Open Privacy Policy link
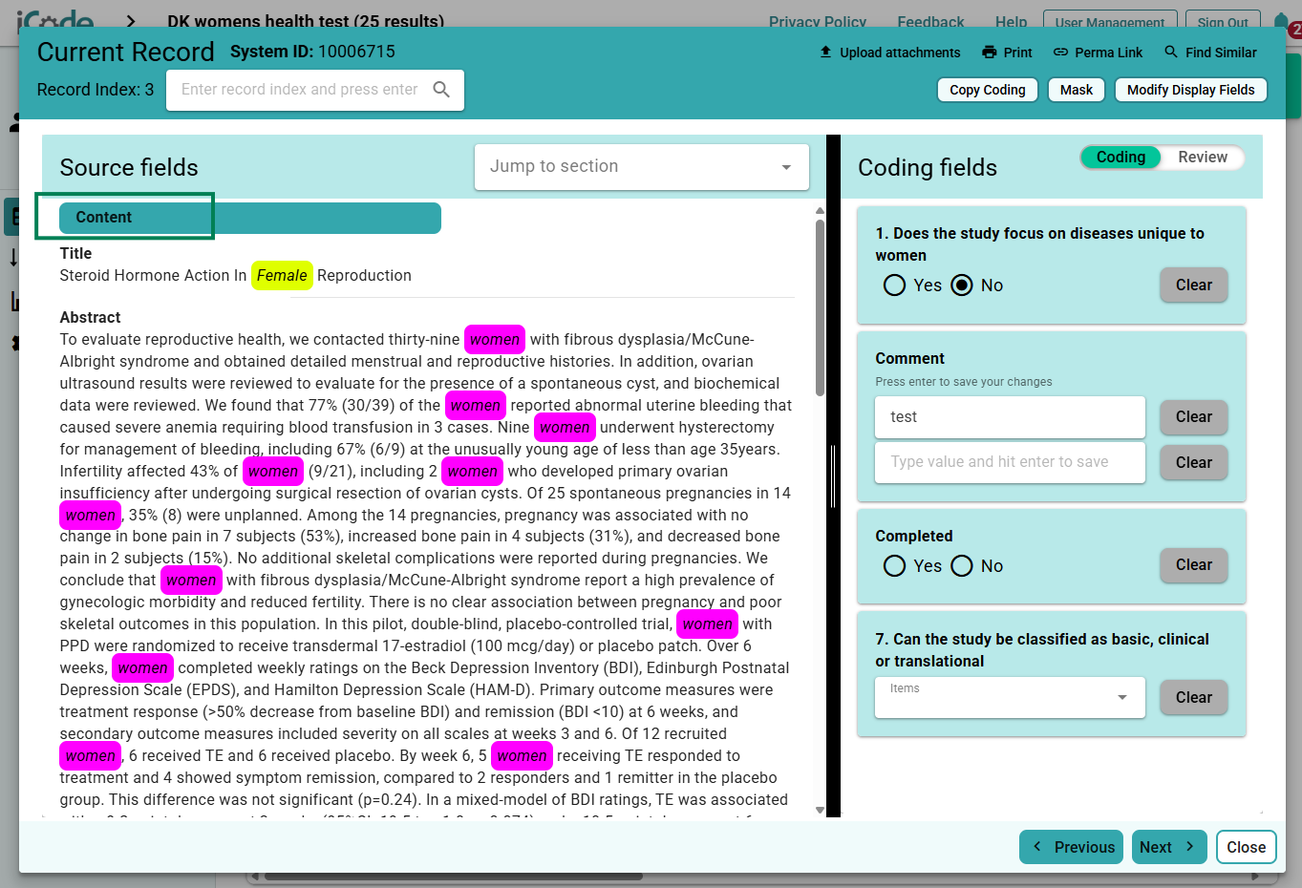1302x888 pixels. pos(817,21)
